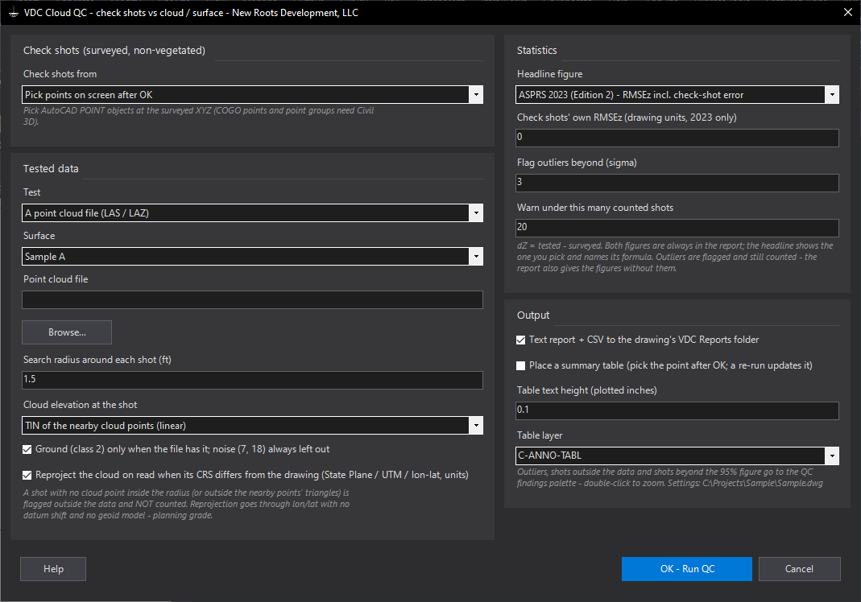Image resolution: width=861 pixels, height=602 pixels.
Task: Click the Check shots' own RMSEz field
Action: (x=677, y=138)
